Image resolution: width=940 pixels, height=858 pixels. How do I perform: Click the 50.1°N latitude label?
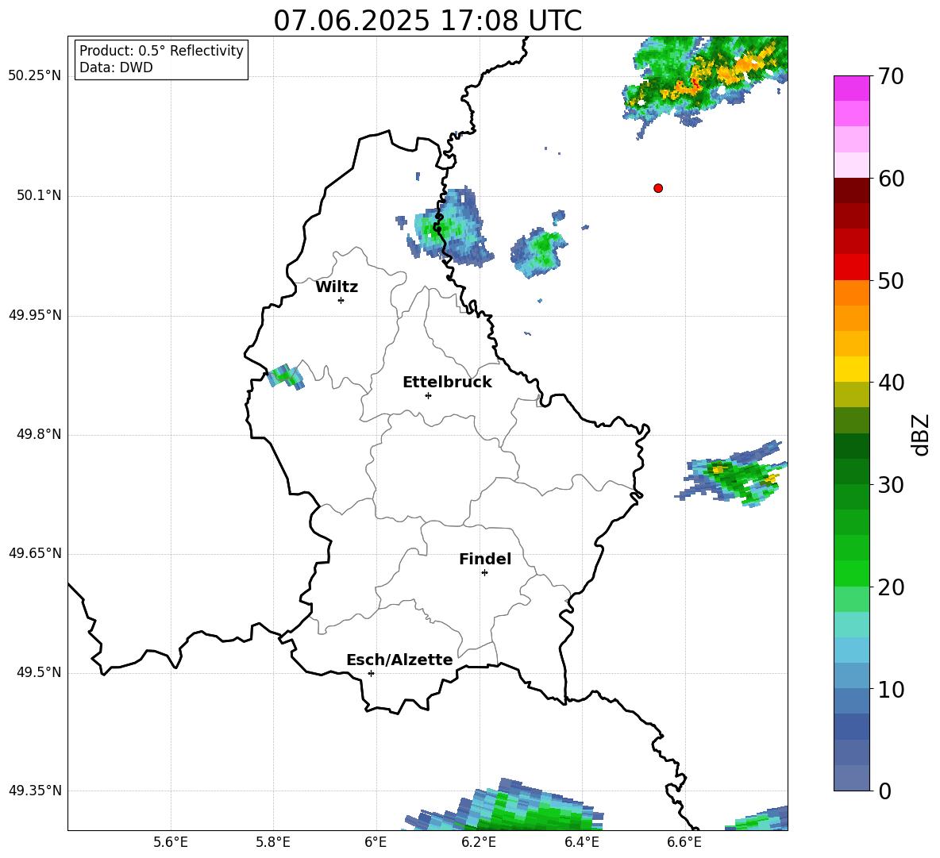click(40, 195)
